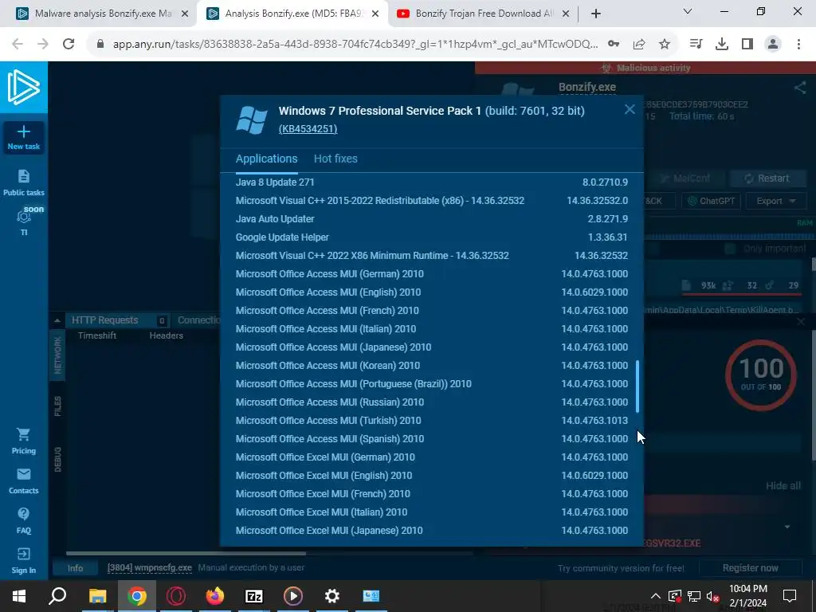Open 7-Zip from taskbar
The height and width of the screenshot is (612, 816).
[x=254, y=596]
